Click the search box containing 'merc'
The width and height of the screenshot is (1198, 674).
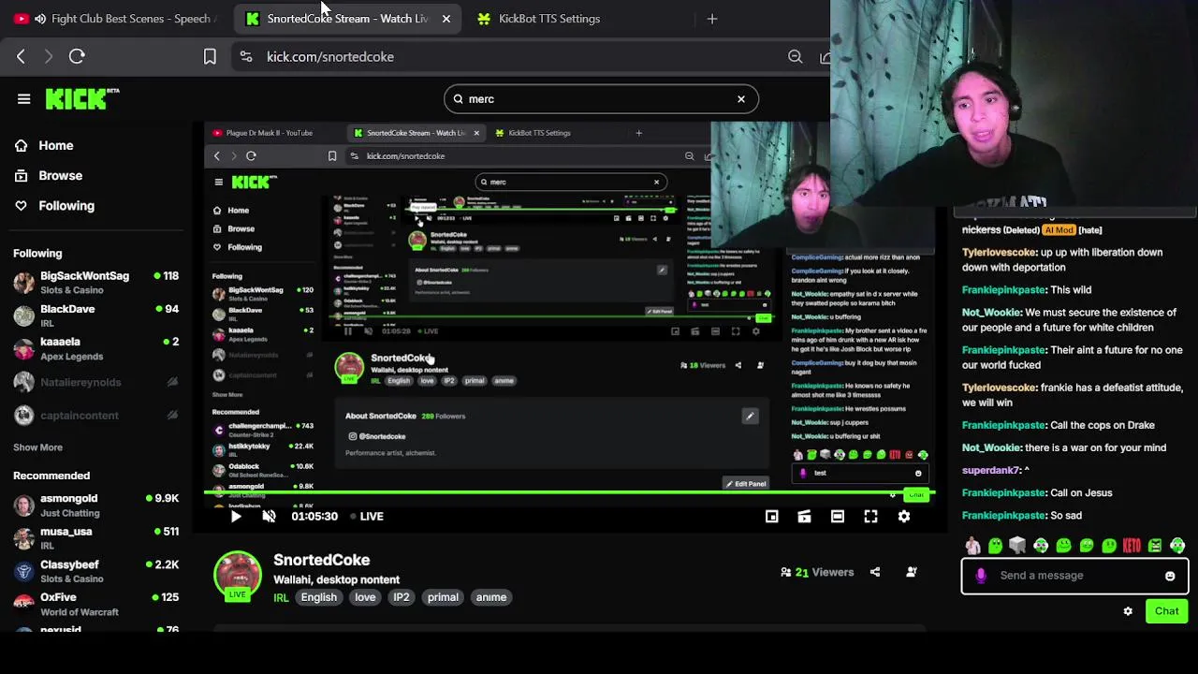[x=601, y=98]
